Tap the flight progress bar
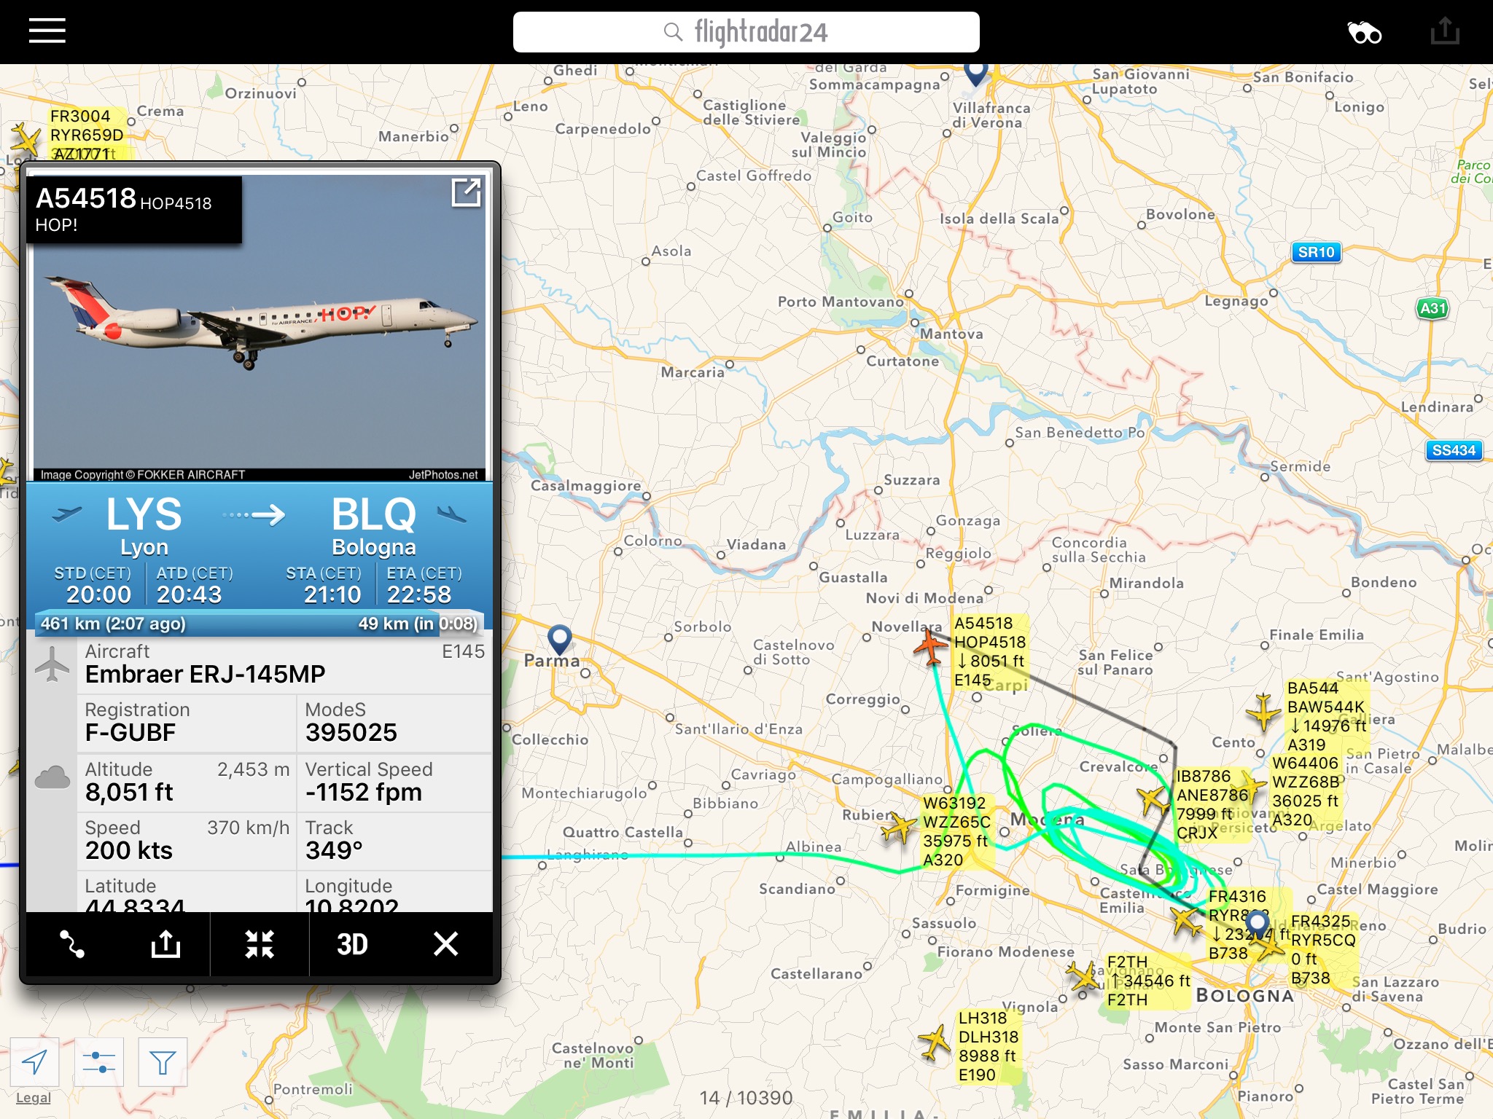 coord(259,624)
